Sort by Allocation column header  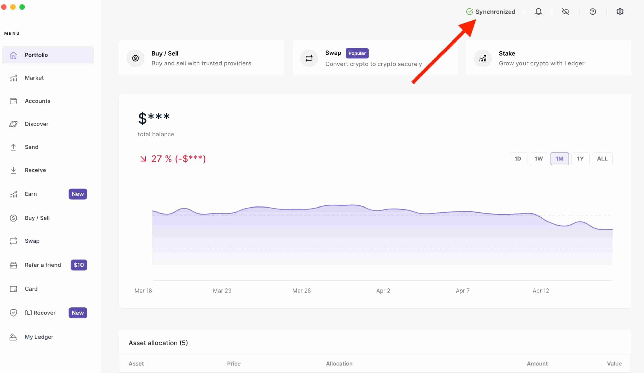tap(339, 363)
